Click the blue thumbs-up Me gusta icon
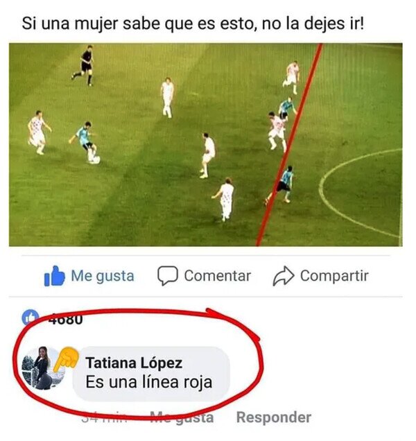416x441 pixels. [x=55, y=276]
